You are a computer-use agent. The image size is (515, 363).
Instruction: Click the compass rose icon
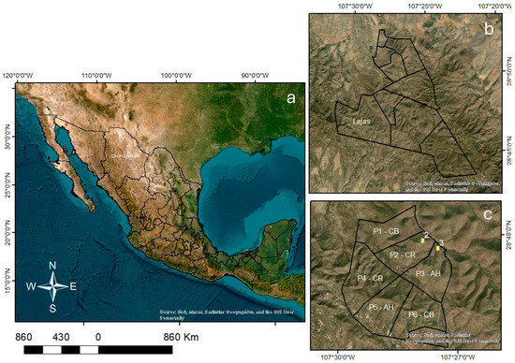[52, 286]
